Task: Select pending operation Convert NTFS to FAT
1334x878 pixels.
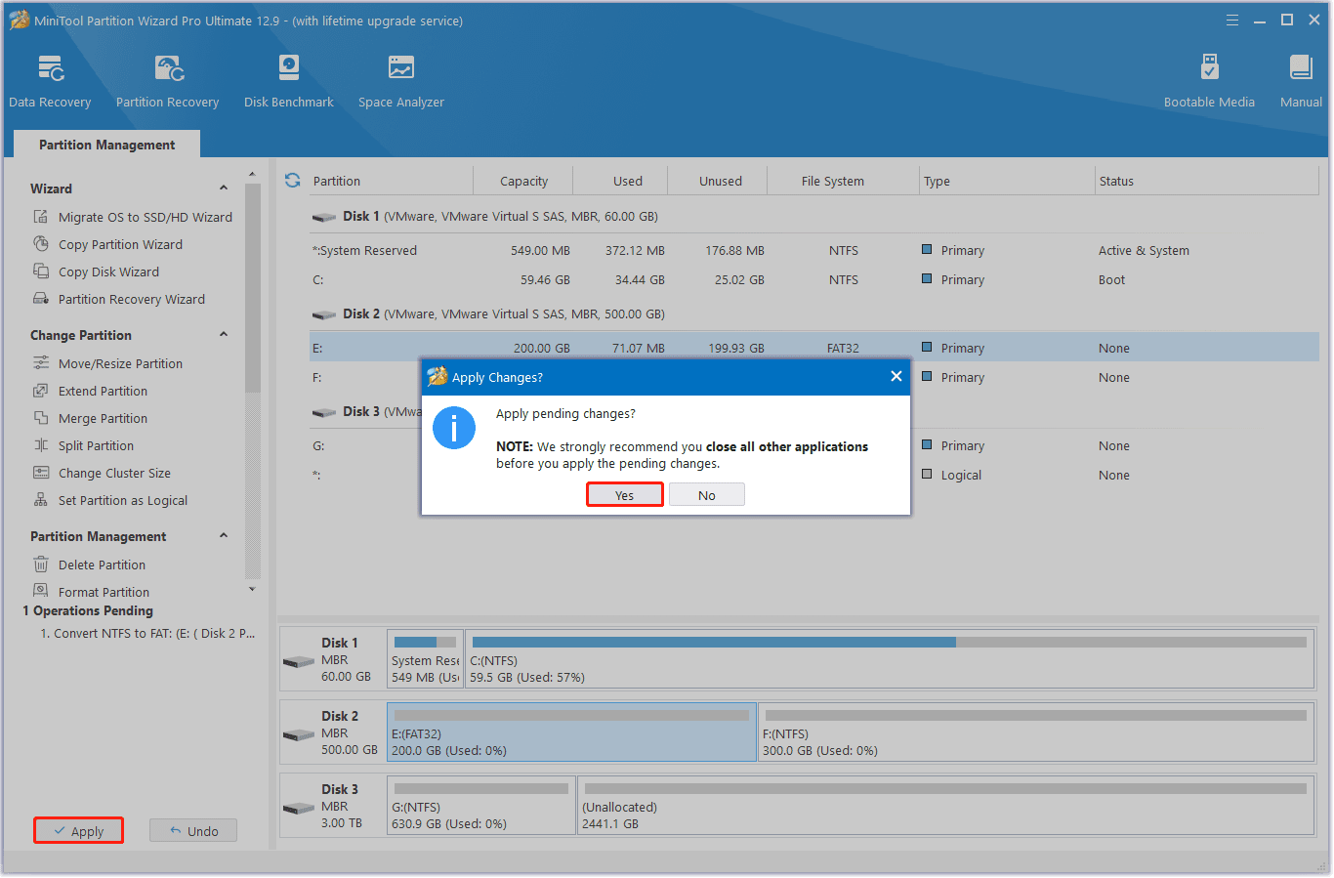Action: pyautogui.click(x=147, y=633)
